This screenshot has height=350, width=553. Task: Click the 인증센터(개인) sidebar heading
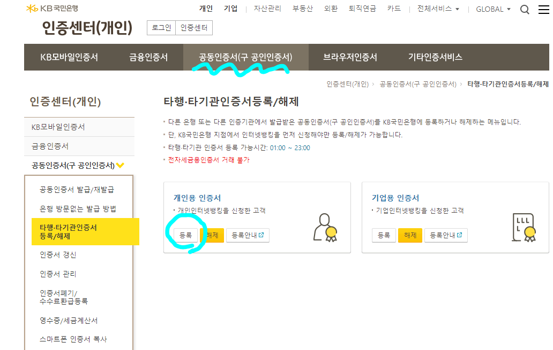[65, 102]
